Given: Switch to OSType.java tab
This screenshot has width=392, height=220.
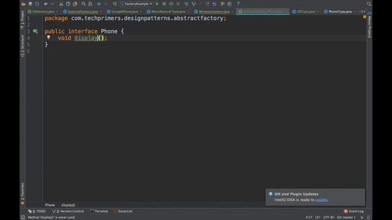Looking at the screenshot, I should 306,12.
